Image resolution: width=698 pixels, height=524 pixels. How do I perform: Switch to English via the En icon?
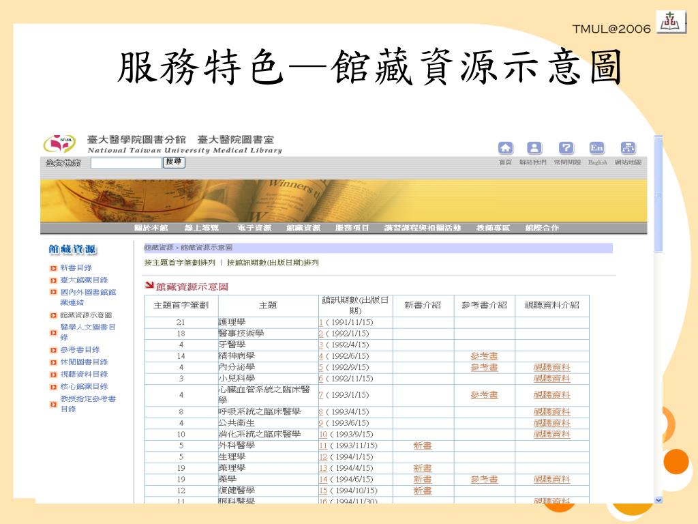(x=596, y=148)
